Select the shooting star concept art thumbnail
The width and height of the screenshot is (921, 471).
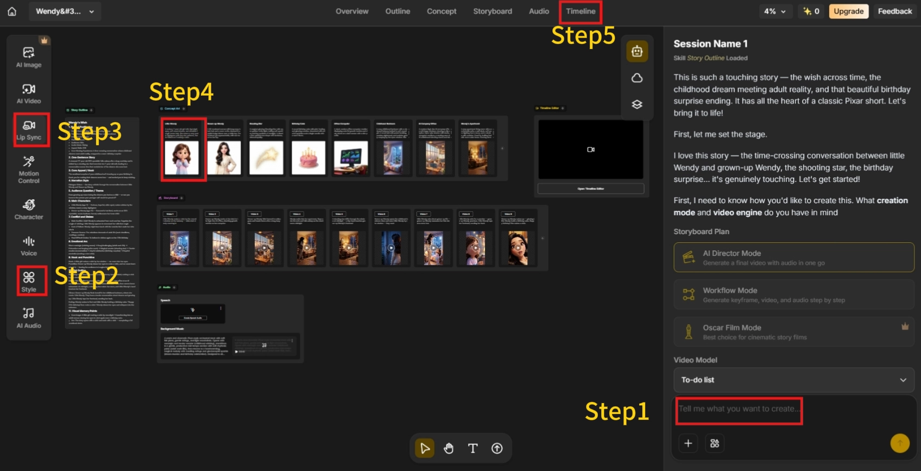point(266,158)
